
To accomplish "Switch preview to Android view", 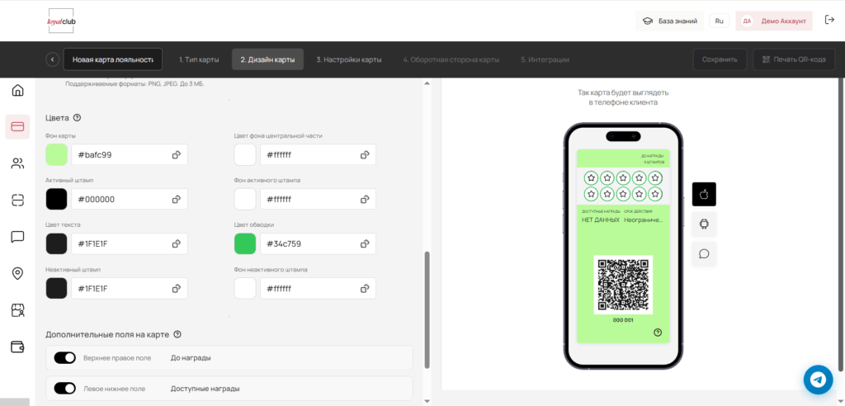I will click(x=704, y=224).
